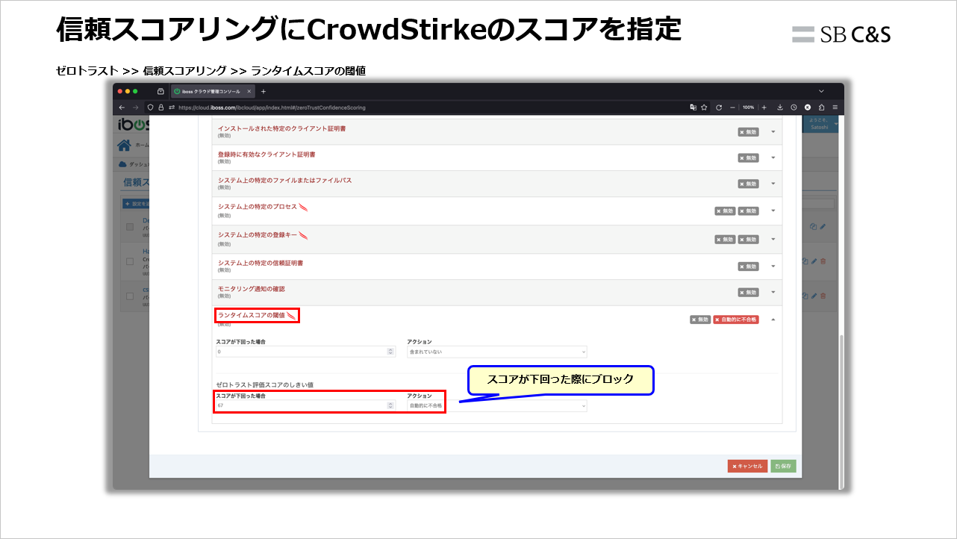This screenshot has width=957, height=539.
Task: Duplicate a policy with the copy icon
Action: [x=805, y=261]
